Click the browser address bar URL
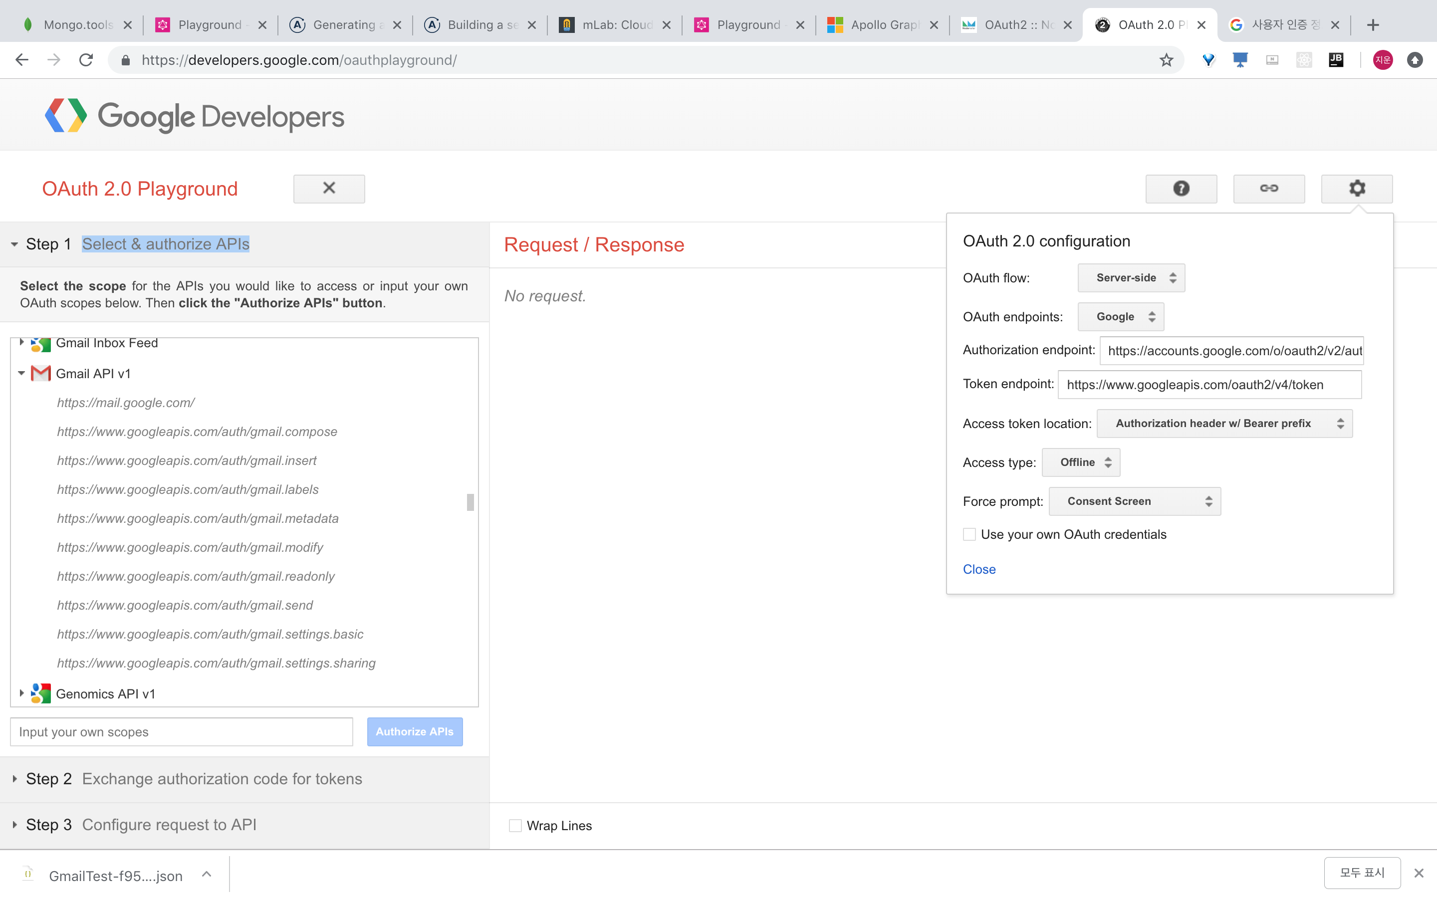 [x=299, y=60]
